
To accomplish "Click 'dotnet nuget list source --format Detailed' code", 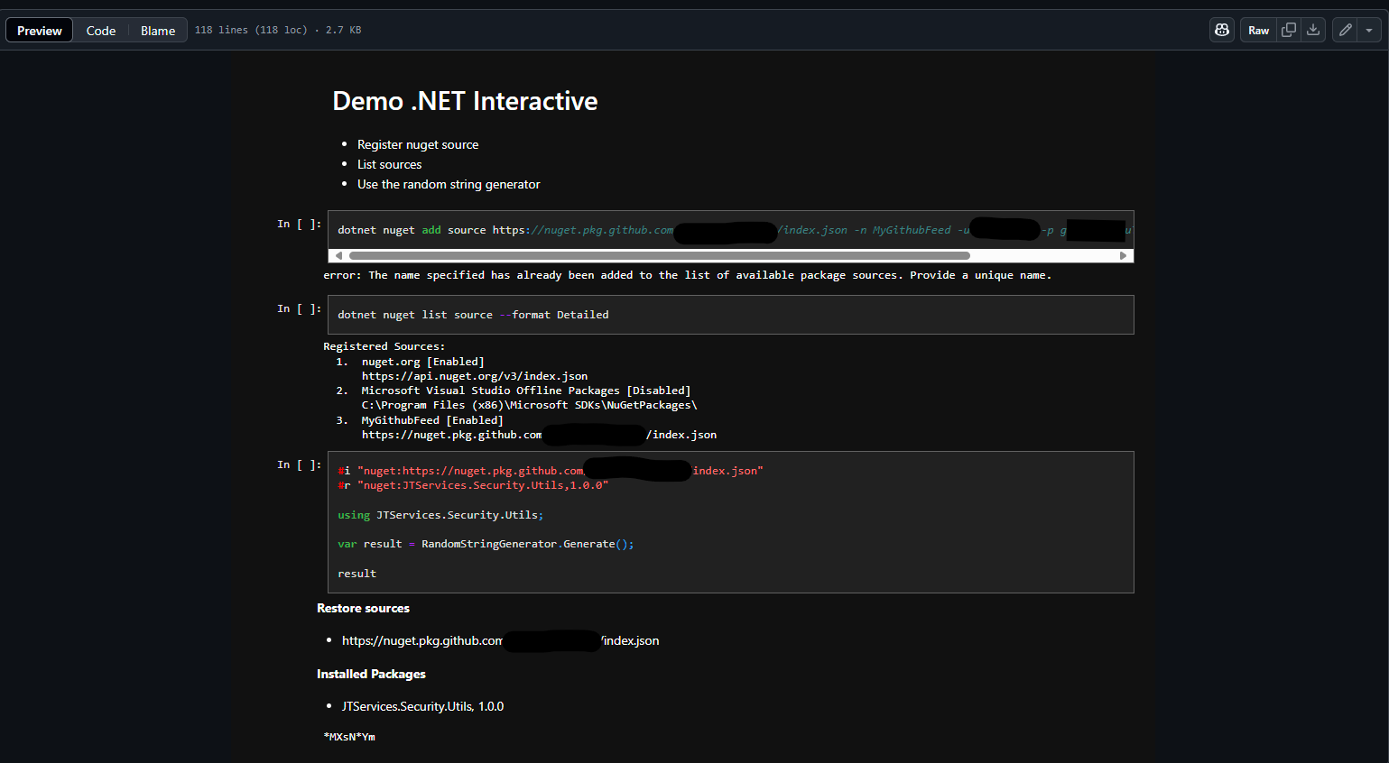I will (473, 315).
